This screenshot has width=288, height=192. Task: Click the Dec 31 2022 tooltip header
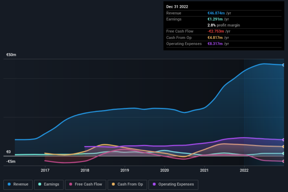pos(177,7)
